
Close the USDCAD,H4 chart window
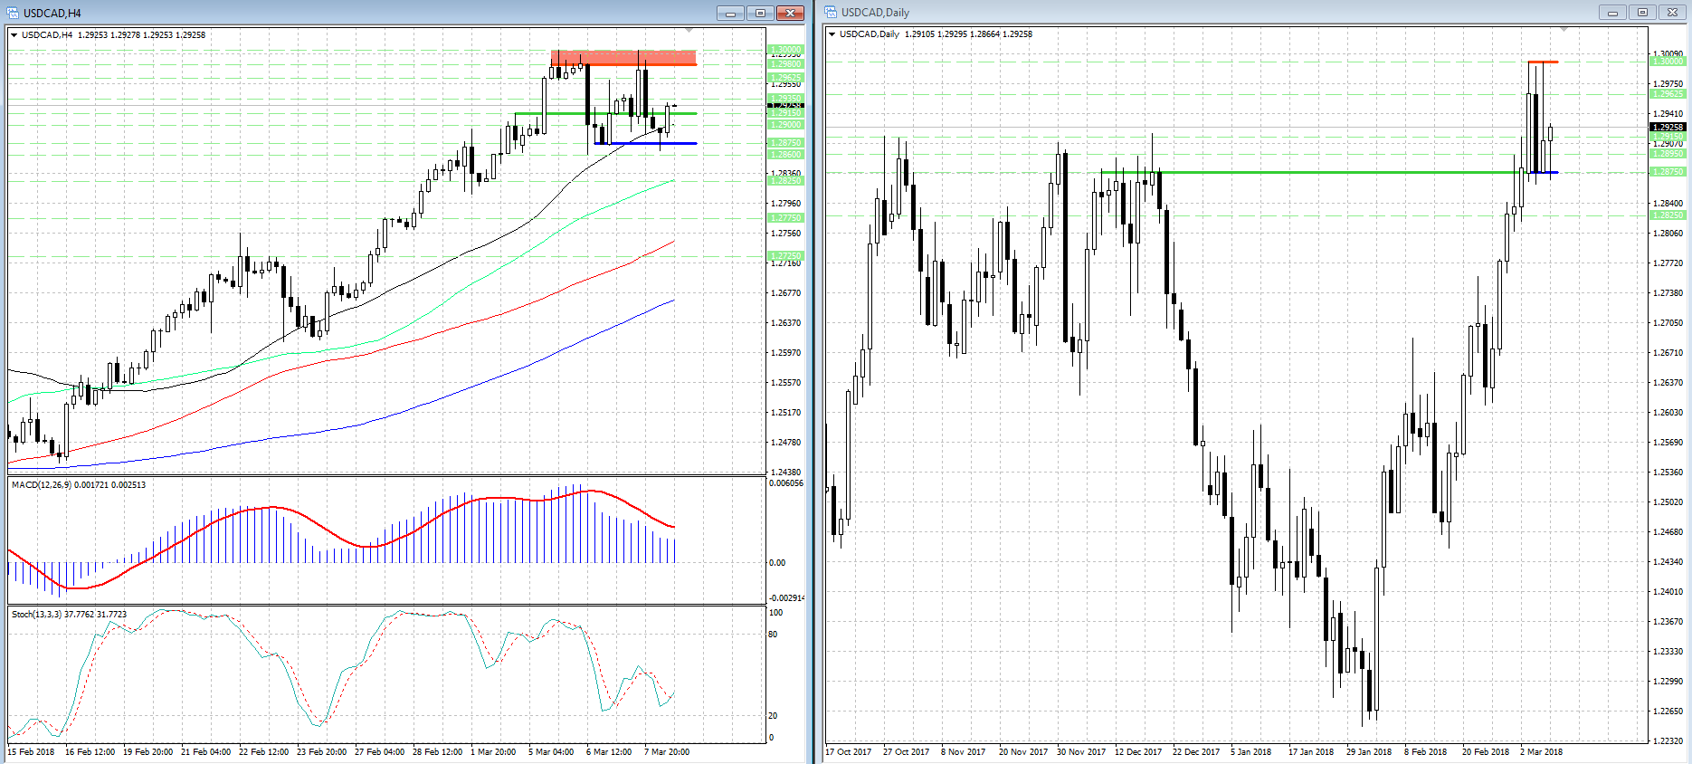click(790, 13)
